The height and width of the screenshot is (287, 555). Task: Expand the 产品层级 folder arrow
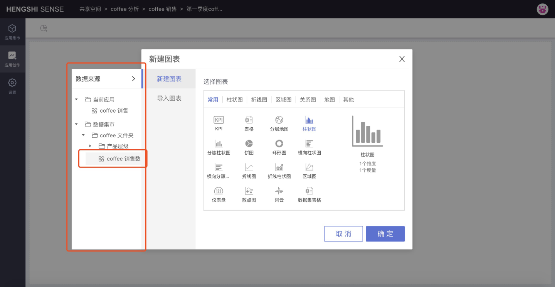click(x=90, y=146)
